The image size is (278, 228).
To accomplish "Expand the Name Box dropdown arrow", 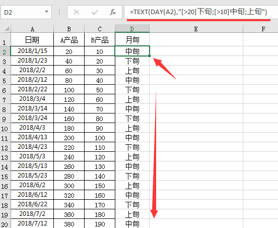I will [46, 12].
